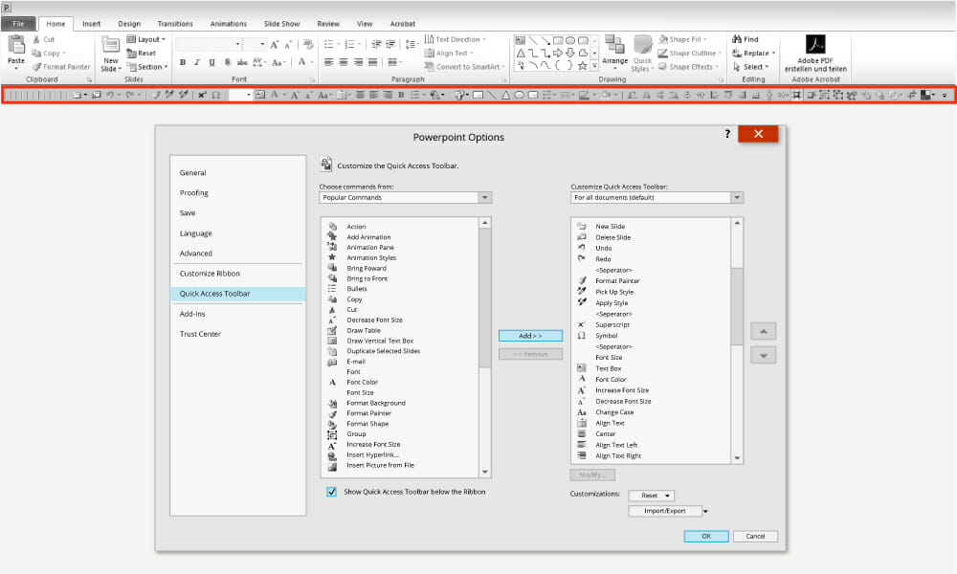
Task: Click Increase Font Size icon in ribbon
Action: [x=275, y=45]
